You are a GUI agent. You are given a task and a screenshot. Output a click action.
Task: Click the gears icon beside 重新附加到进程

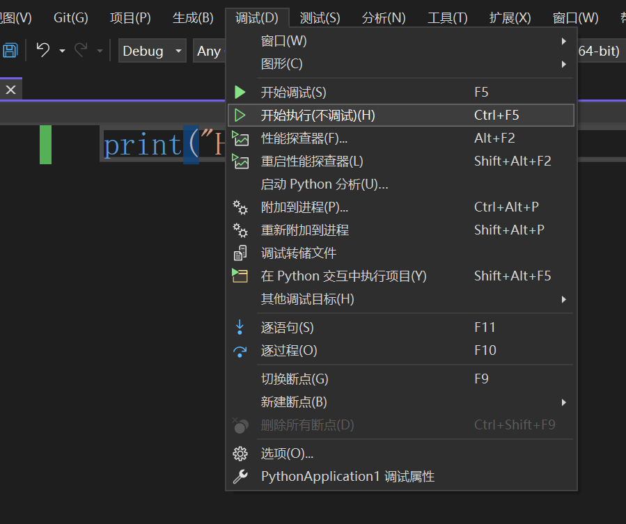tap(240, 230)
